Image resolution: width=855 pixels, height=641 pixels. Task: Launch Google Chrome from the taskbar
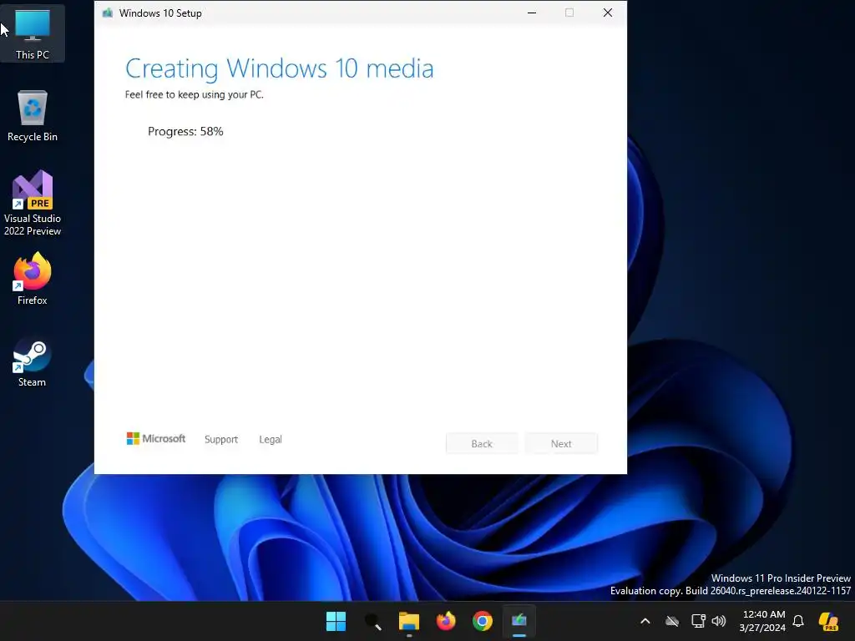tap(482, 621)
